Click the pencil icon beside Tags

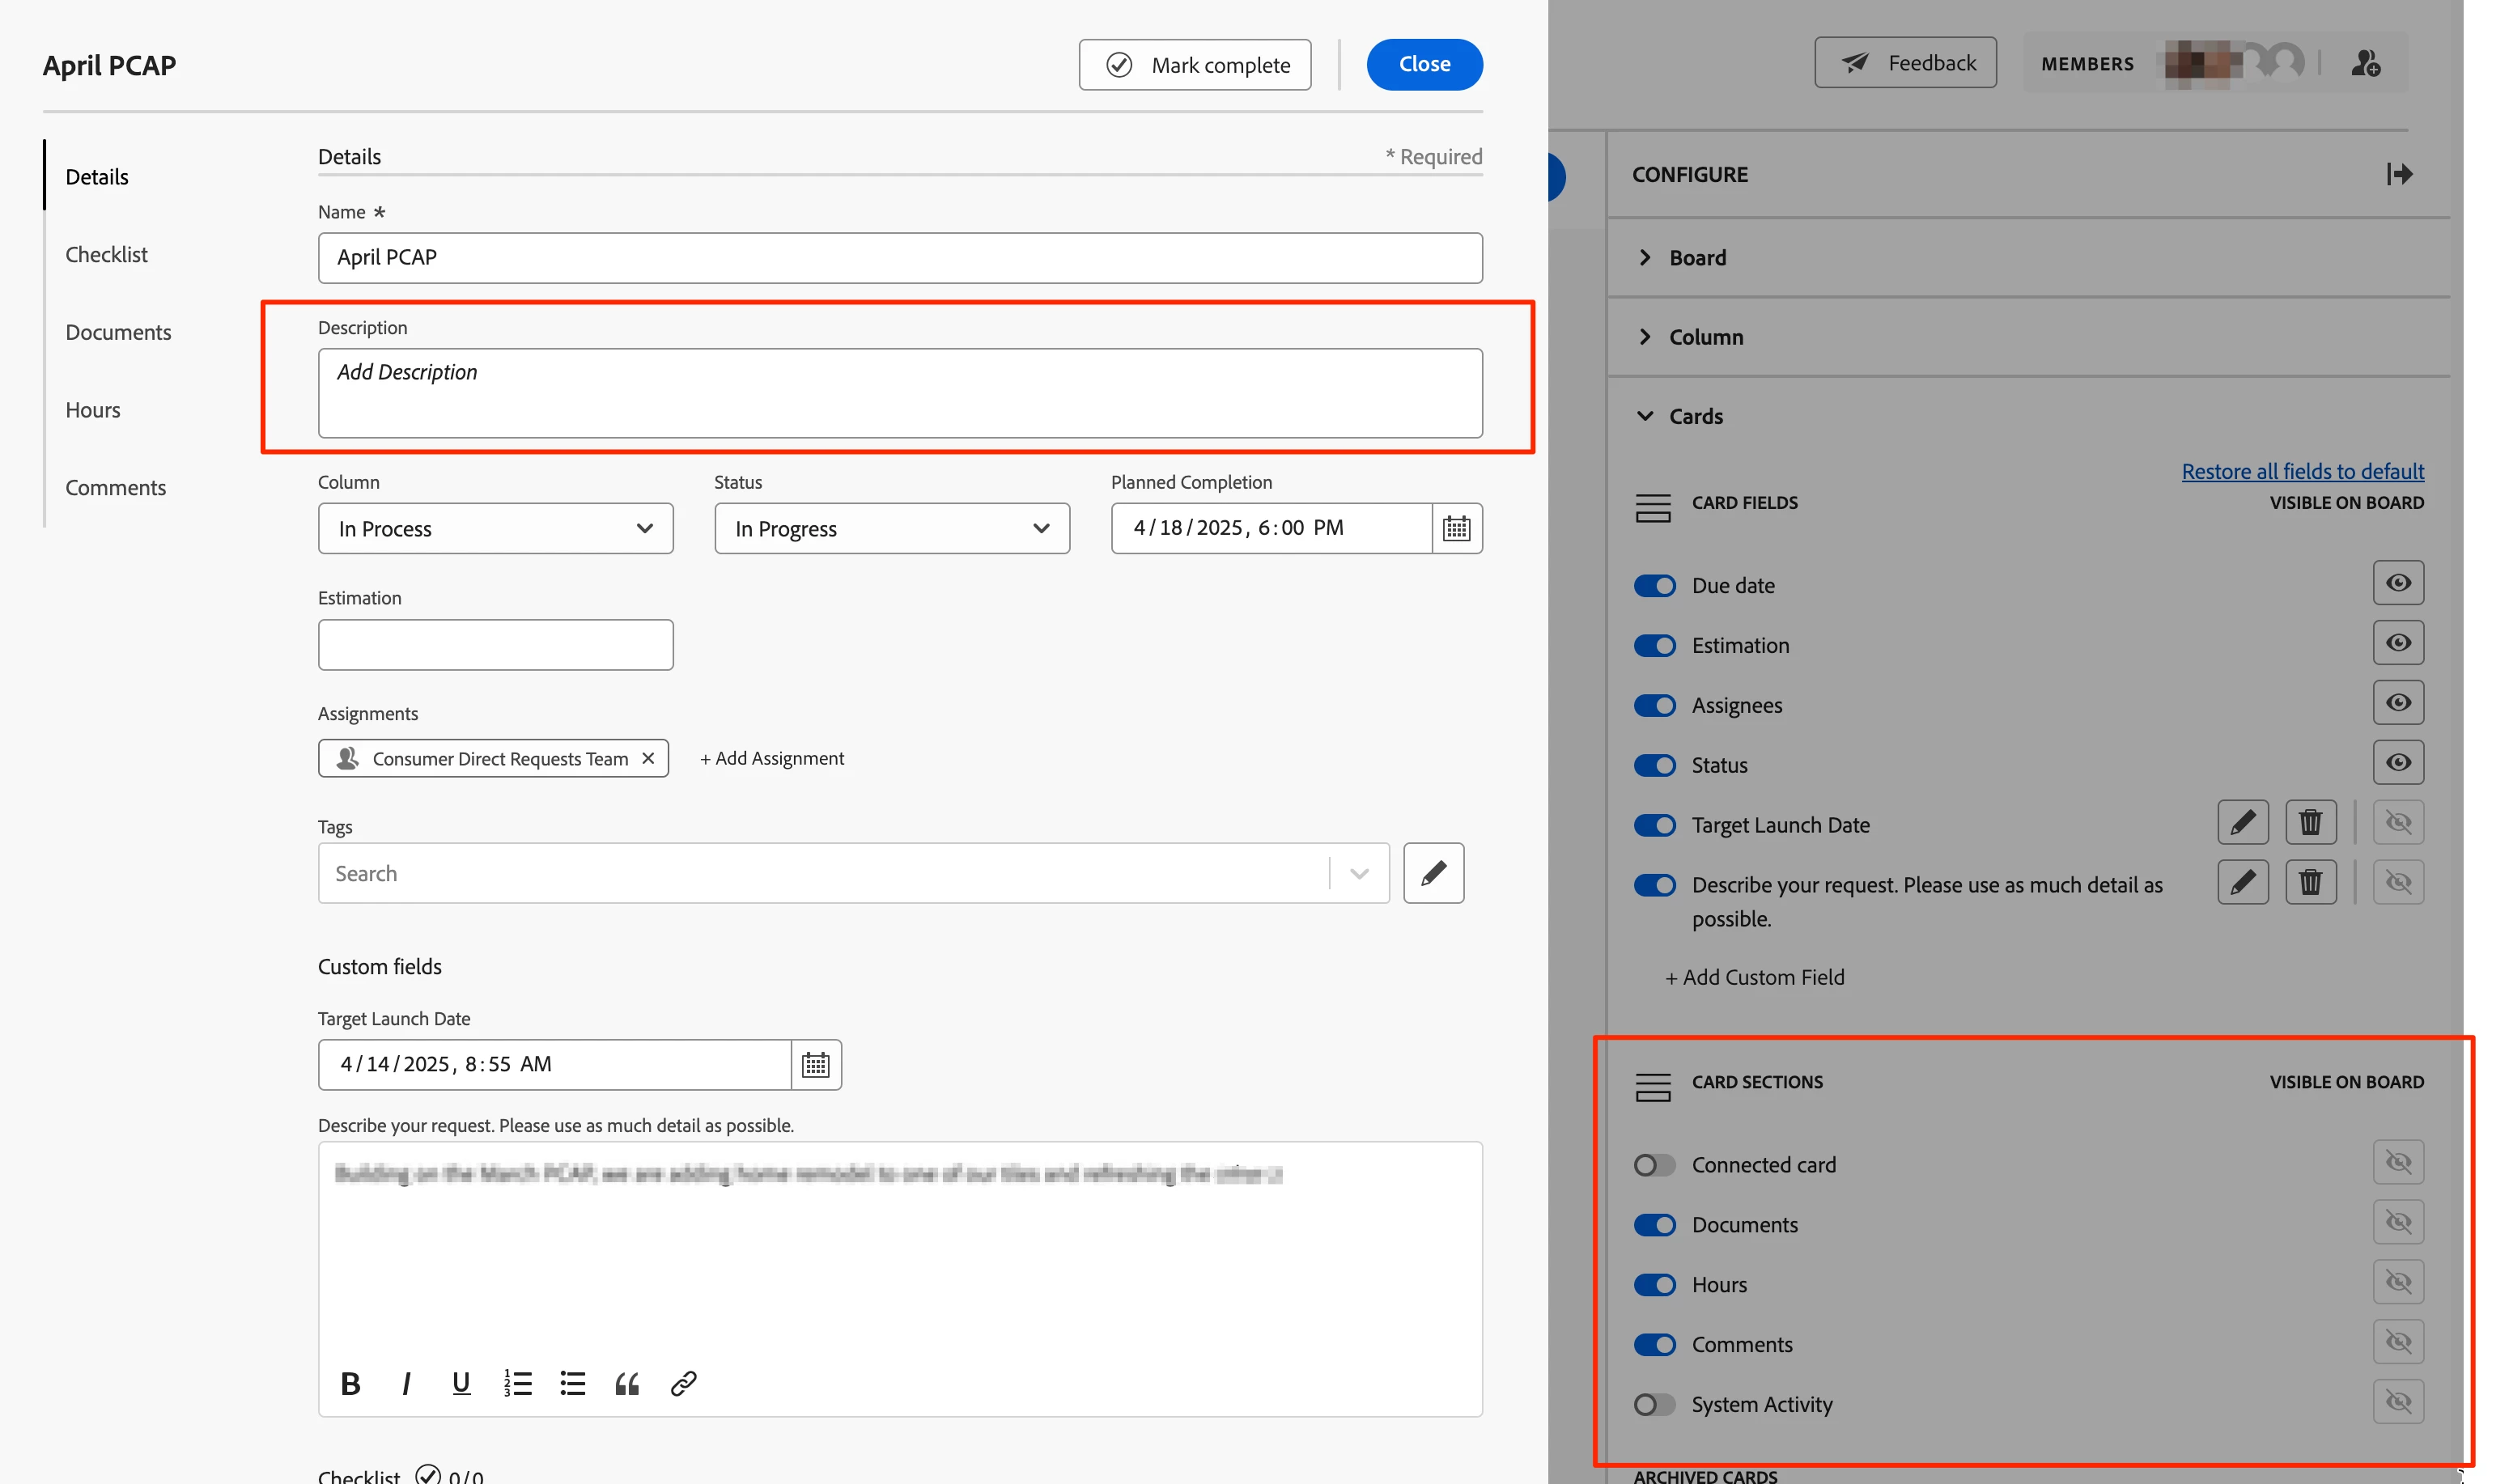(x=1433, y=873)
